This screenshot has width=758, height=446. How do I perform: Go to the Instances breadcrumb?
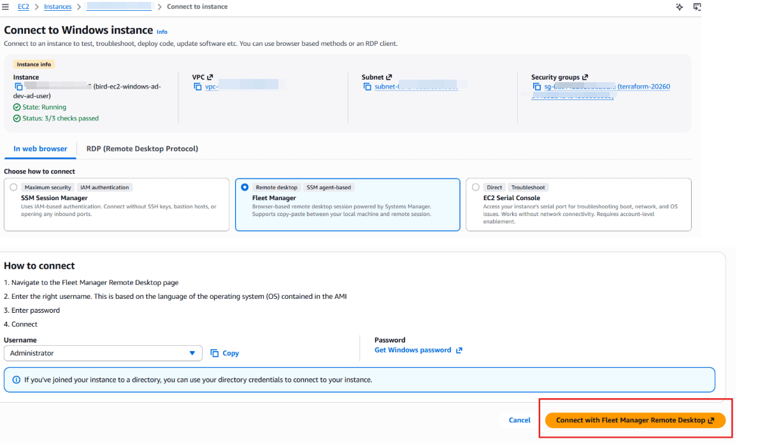[x=57, y=7]
